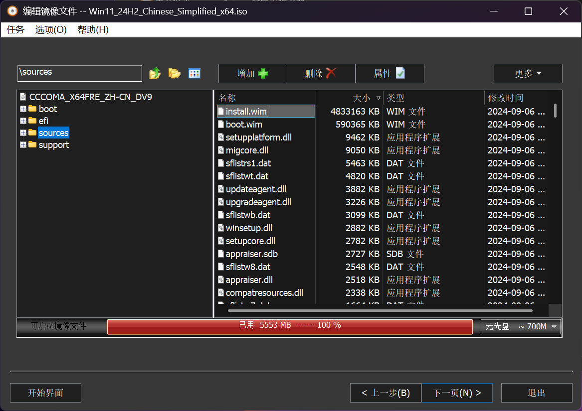Screen dimensions: 582x411
Task: Click the red 已用 5553 MB usage bar
Action: point(290,326)
